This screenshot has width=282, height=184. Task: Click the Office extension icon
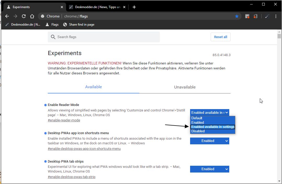[255, 16]
